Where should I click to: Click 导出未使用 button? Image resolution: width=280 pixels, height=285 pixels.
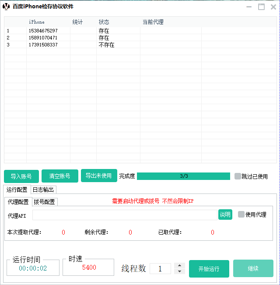point(99,176)
